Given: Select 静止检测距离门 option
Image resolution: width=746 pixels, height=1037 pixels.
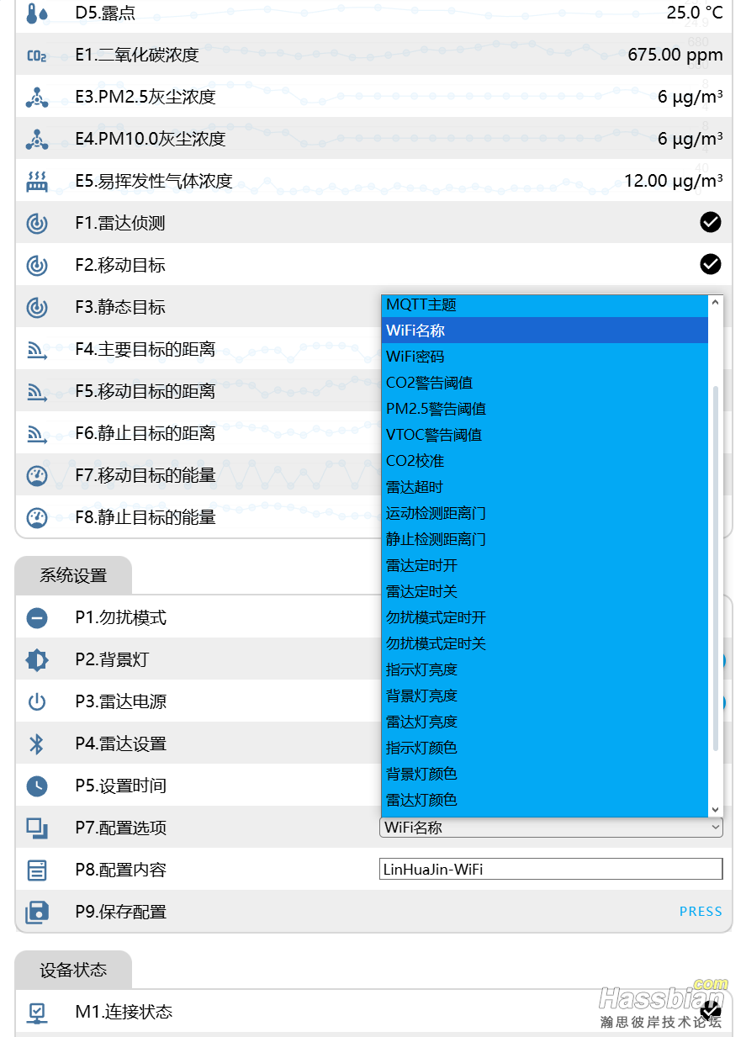Looking at the screenshot, I should (545, 539).
